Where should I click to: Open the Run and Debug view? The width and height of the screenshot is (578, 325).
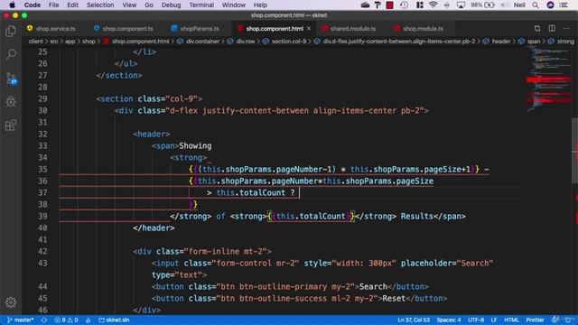click(x=11, y=102)
